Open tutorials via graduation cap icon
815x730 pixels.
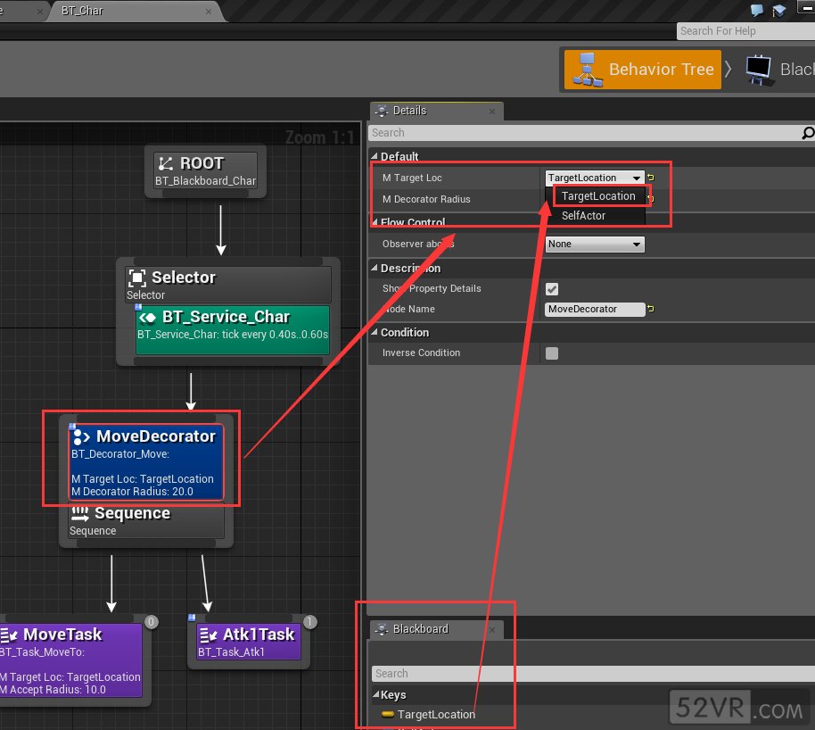coord(779,11)
